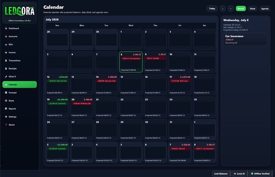
Task: Go to next month arrow
Action: coord(231,9)
